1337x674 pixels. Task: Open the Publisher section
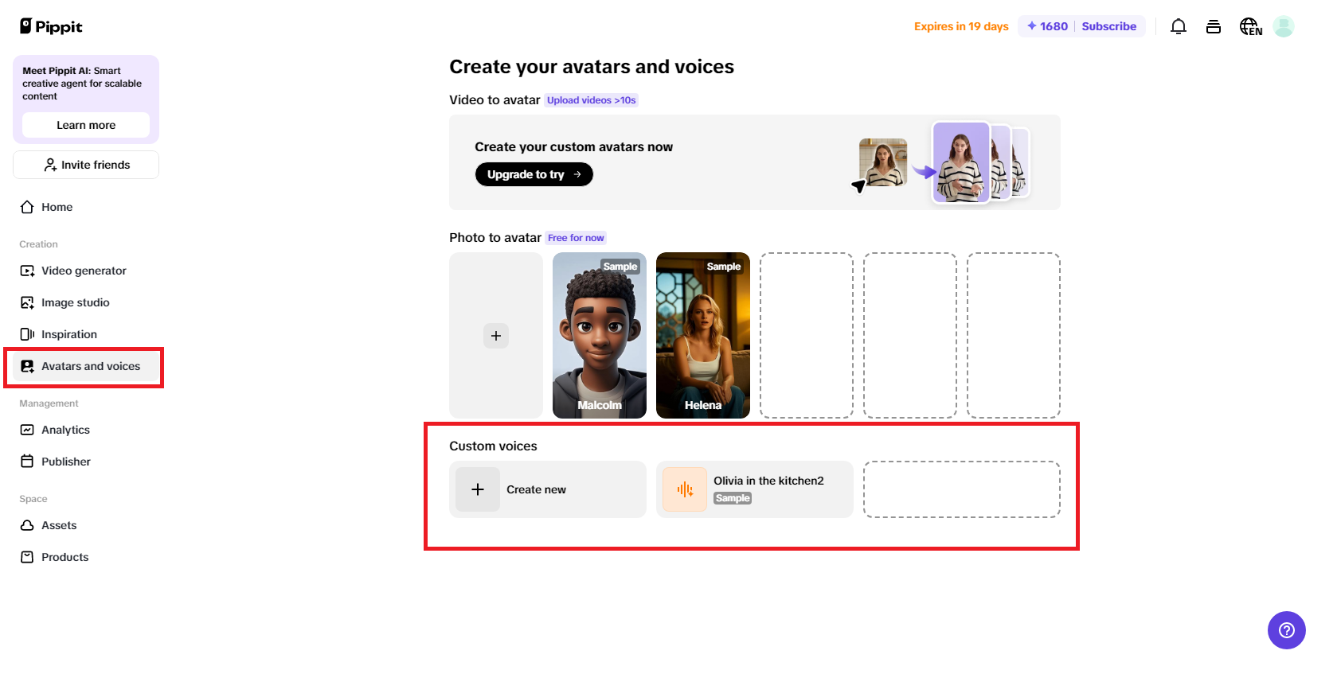coord(65,461)
